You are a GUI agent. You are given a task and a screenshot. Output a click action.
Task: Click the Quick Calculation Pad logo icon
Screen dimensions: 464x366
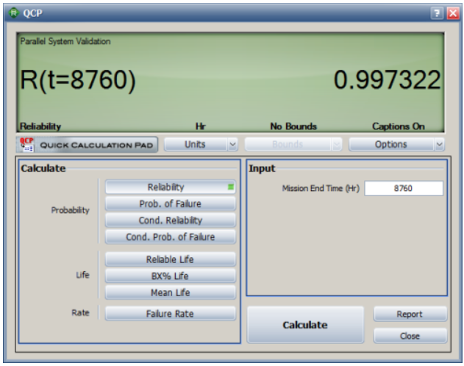26,145
